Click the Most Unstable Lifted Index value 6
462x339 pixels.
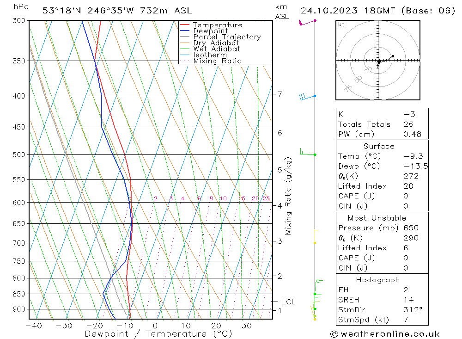pos(406,248)
